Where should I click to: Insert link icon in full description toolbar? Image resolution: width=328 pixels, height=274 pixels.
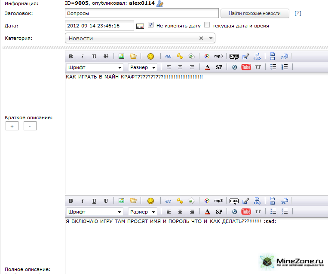point(168,201)
